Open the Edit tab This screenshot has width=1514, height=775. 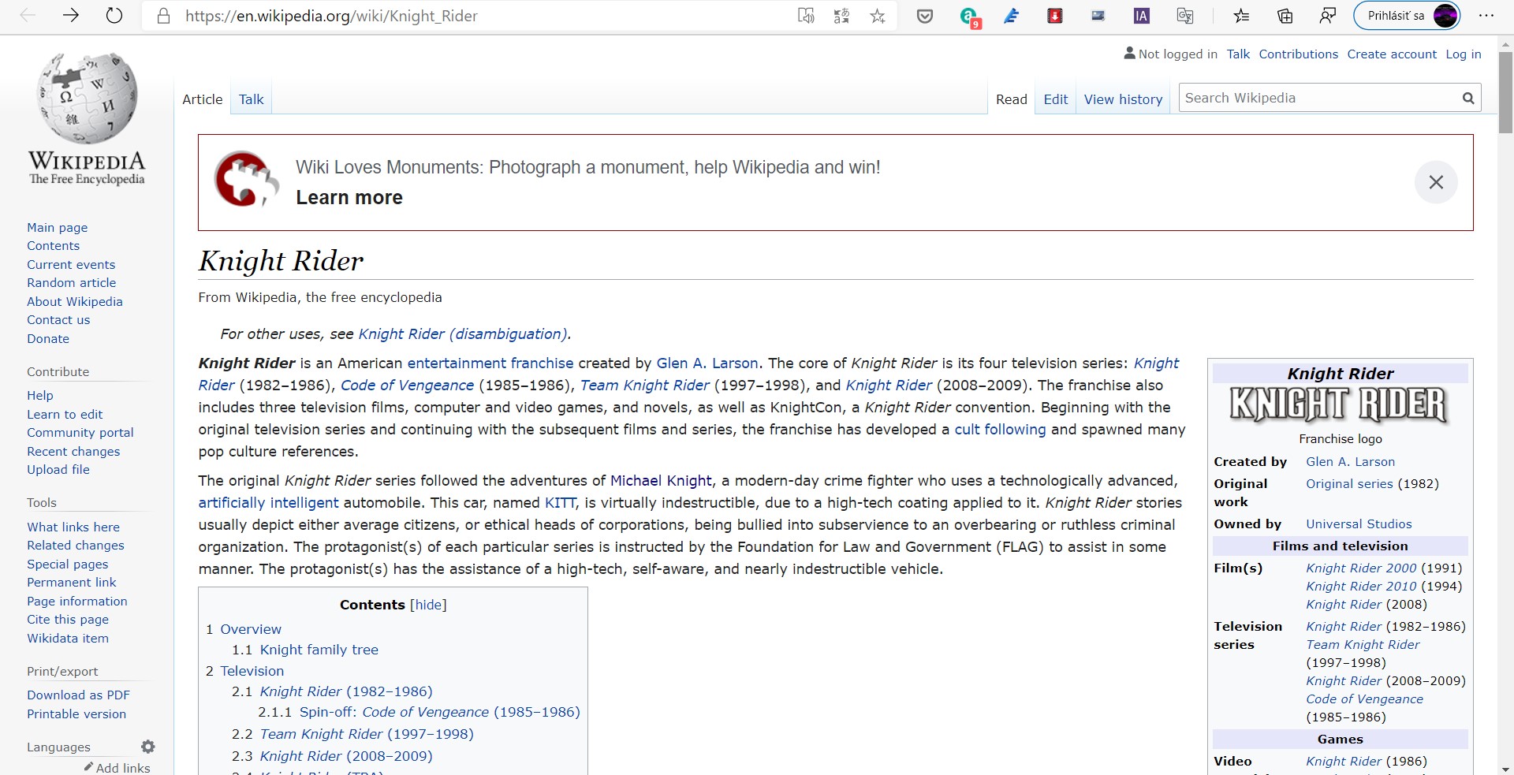click(1055, 99)
